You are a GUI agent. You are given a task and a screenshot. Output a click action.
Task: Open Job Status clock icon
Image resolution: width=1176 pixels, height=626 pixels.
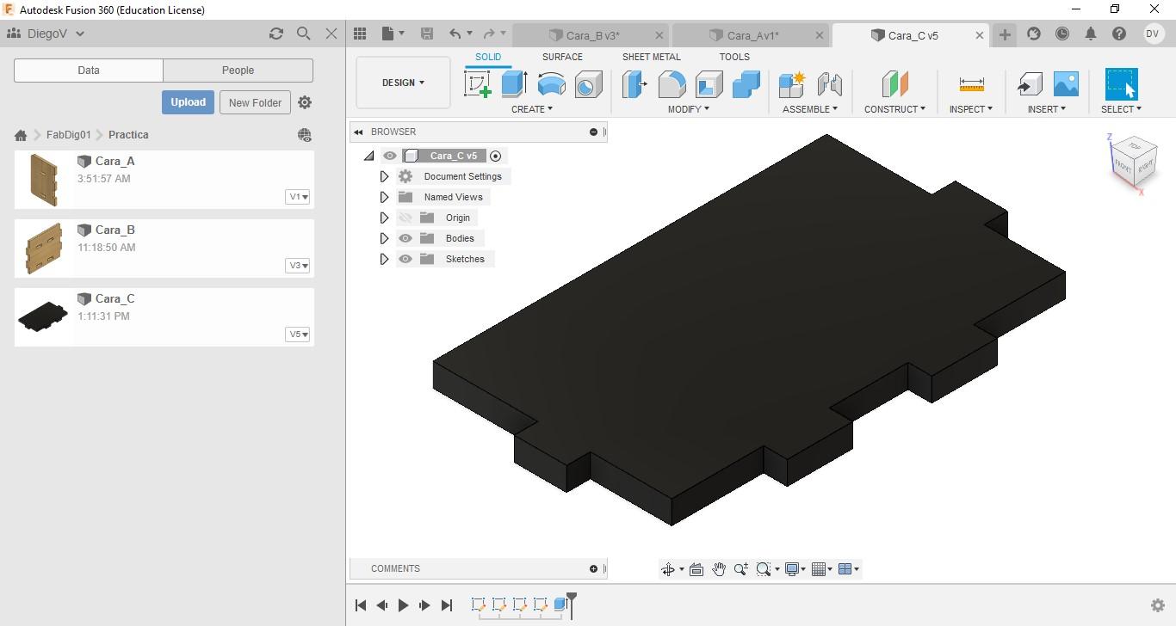[x=1062, y=34]
